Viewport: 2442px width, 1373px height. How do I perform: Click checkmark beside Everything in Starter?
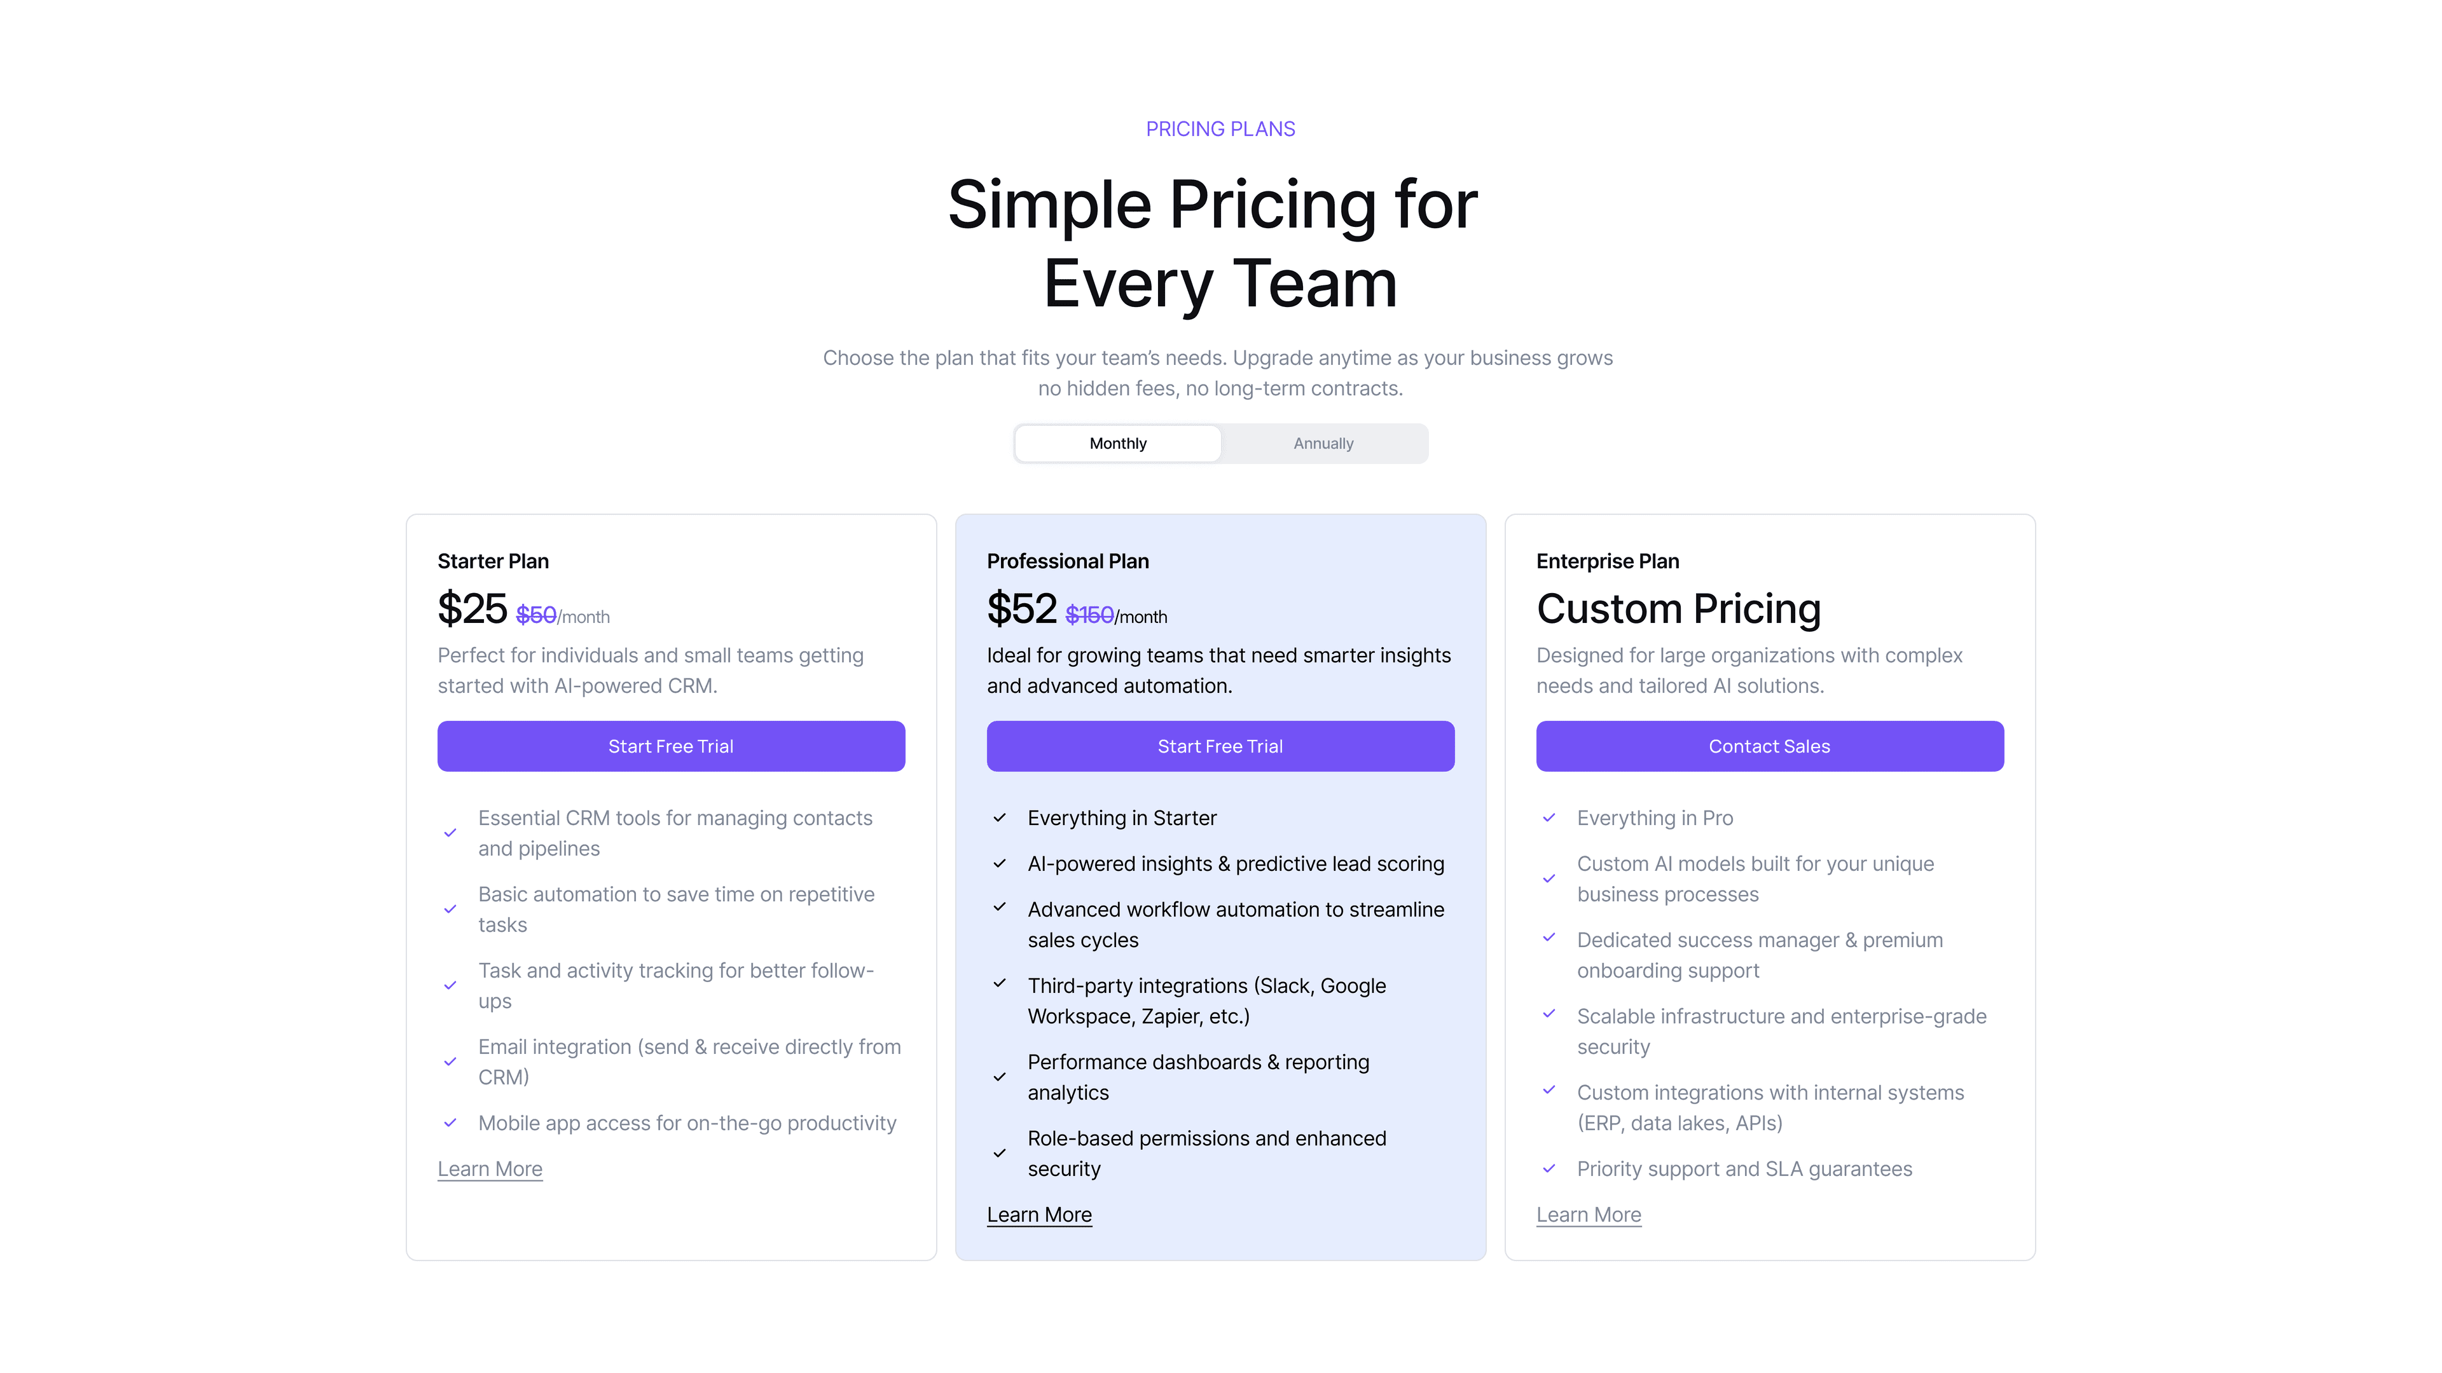[x=999, y=817]
